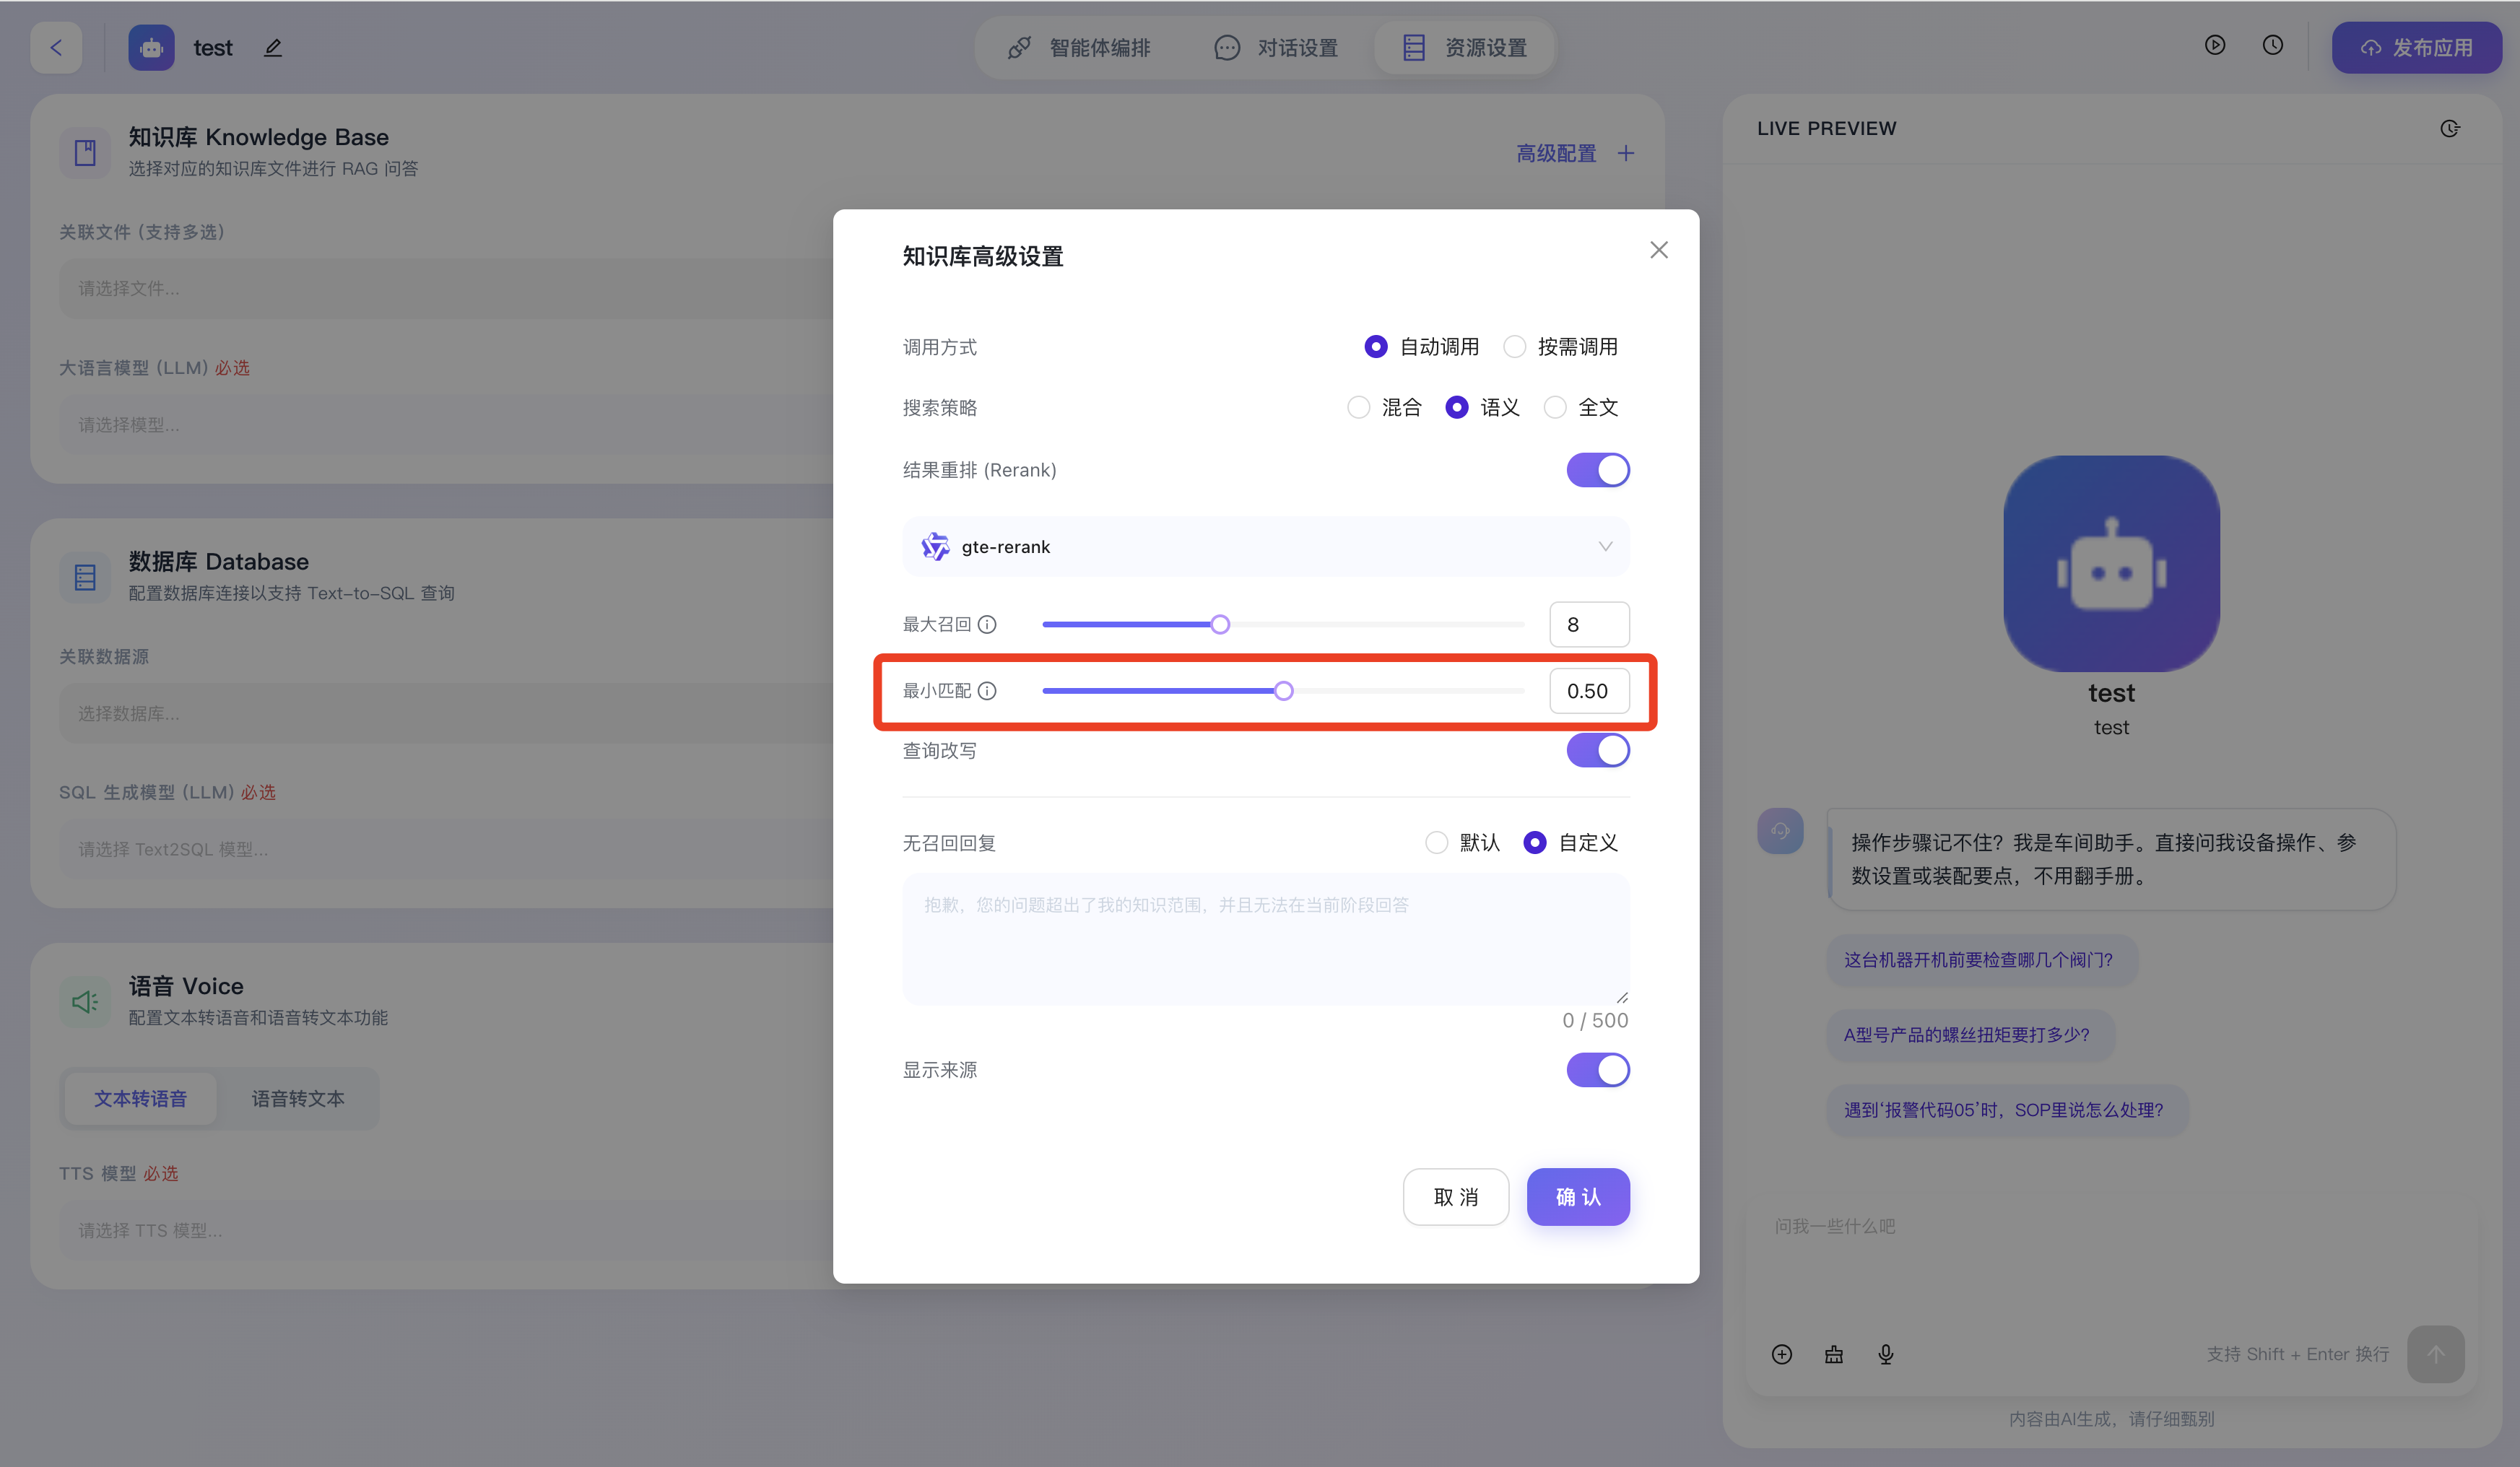This screenshot has height=1467, width=2520.
Task: Click the microphone icon in chat input
Action: [x=1885, y=1354]
